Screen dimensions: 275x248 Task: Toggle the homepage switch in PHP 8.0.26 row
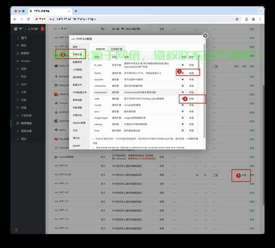(215, 175)
